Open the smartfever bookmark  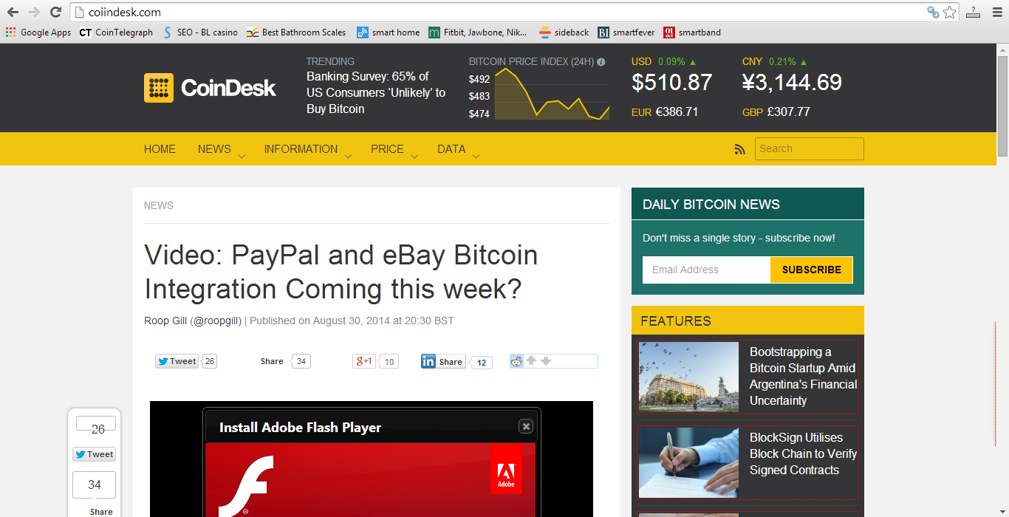pyautogui.click(x=626, y=32)
